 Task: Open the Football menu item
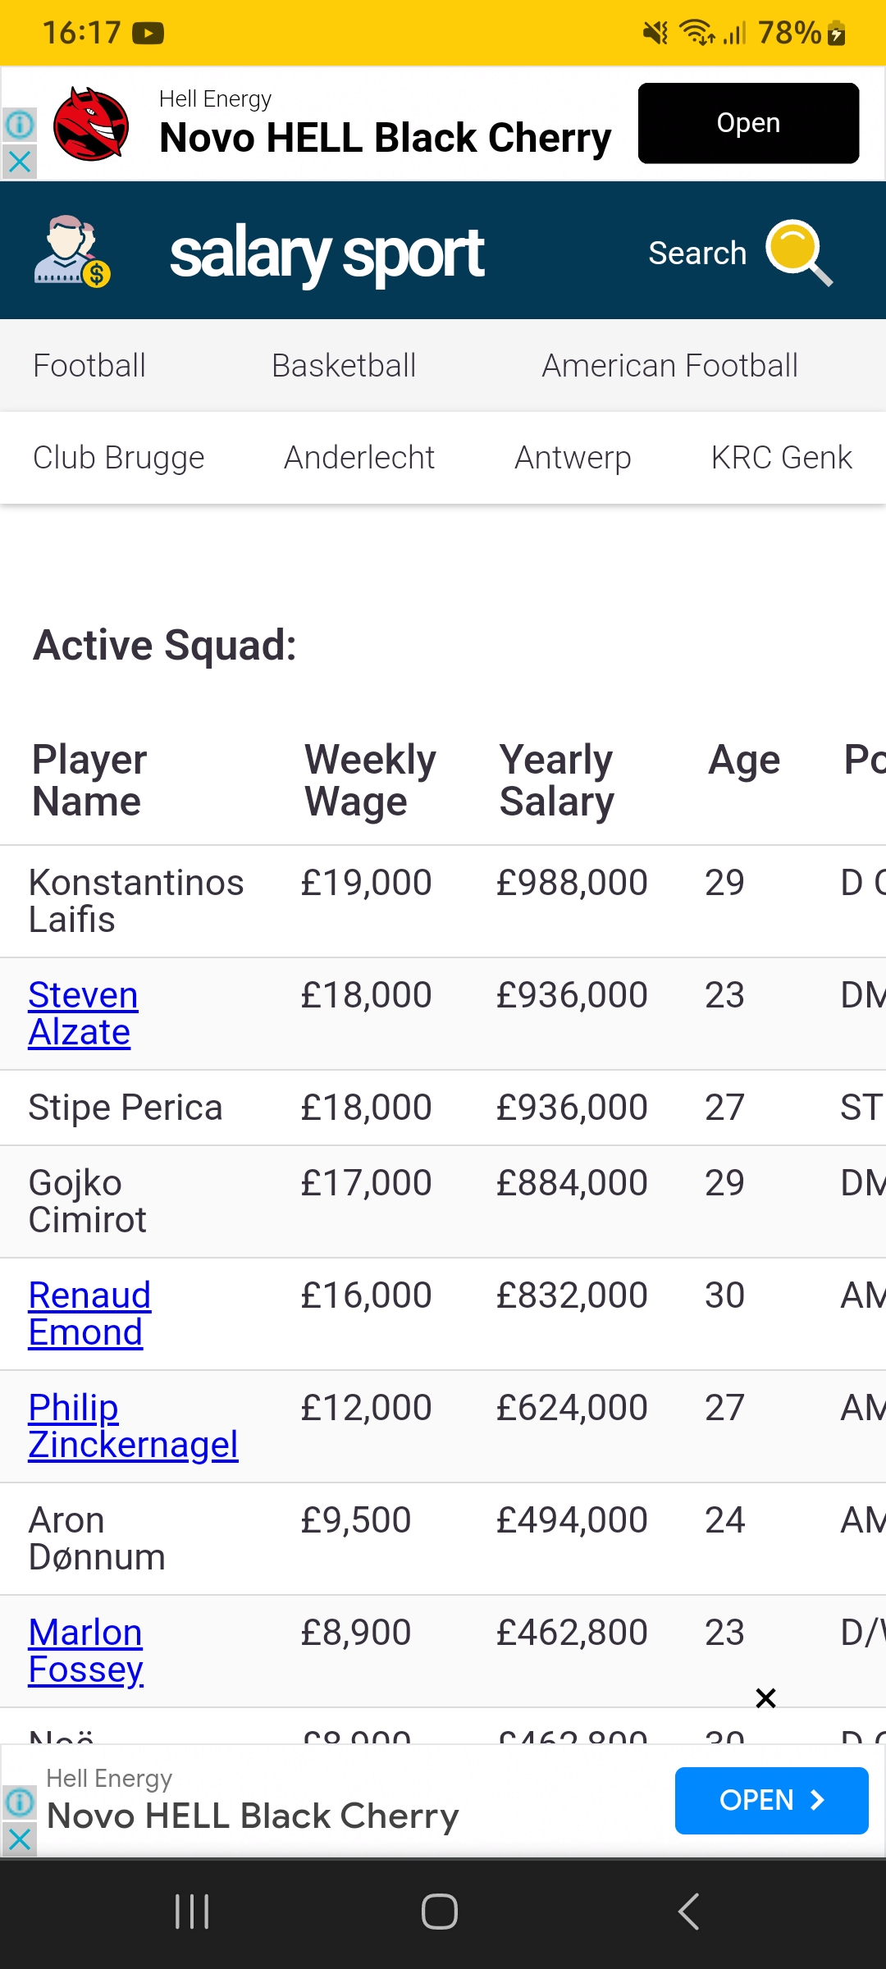tap(89, 366)
